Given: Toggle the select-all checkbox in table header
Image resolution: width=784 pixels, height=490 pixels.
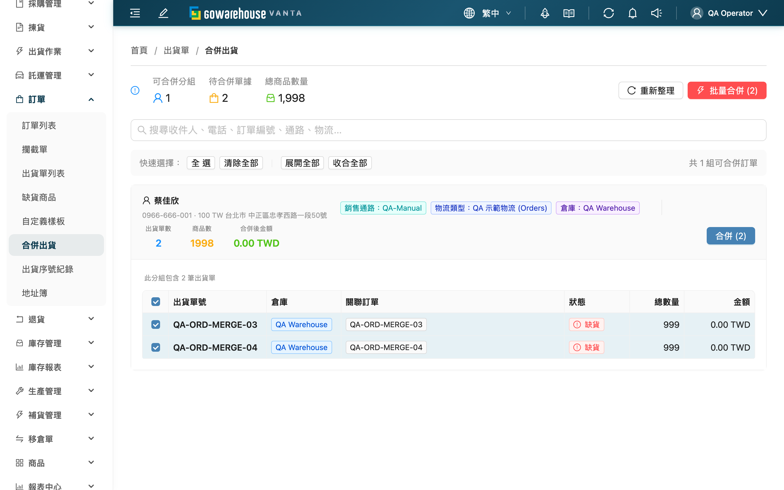Looking at the screenshot, I should (x=155, y=302).
